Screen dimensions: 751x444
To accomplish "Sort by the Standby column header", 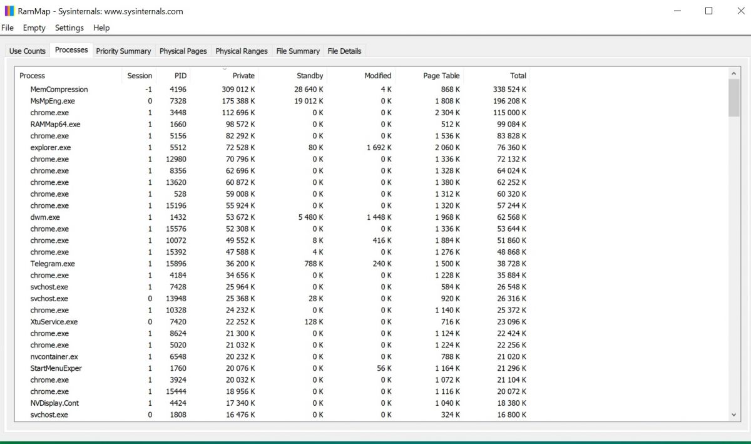I will 293,76.
